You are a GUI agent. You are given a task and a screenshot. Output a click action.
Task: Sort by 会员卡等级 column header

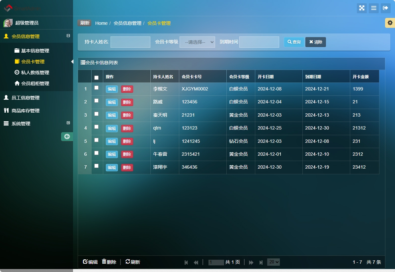pyautogui.click(x=241, y=77)
